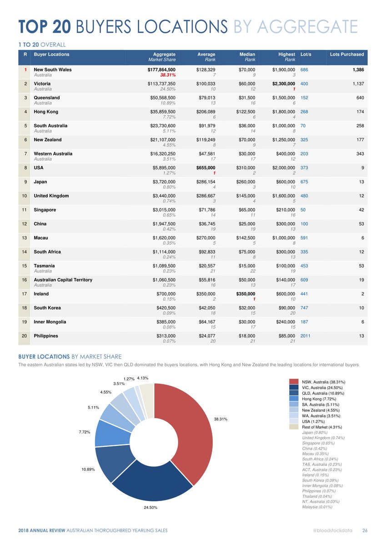Click the Rest of Market legend swatch
Screen dimensions: 386x546
[x=294, y=427]
